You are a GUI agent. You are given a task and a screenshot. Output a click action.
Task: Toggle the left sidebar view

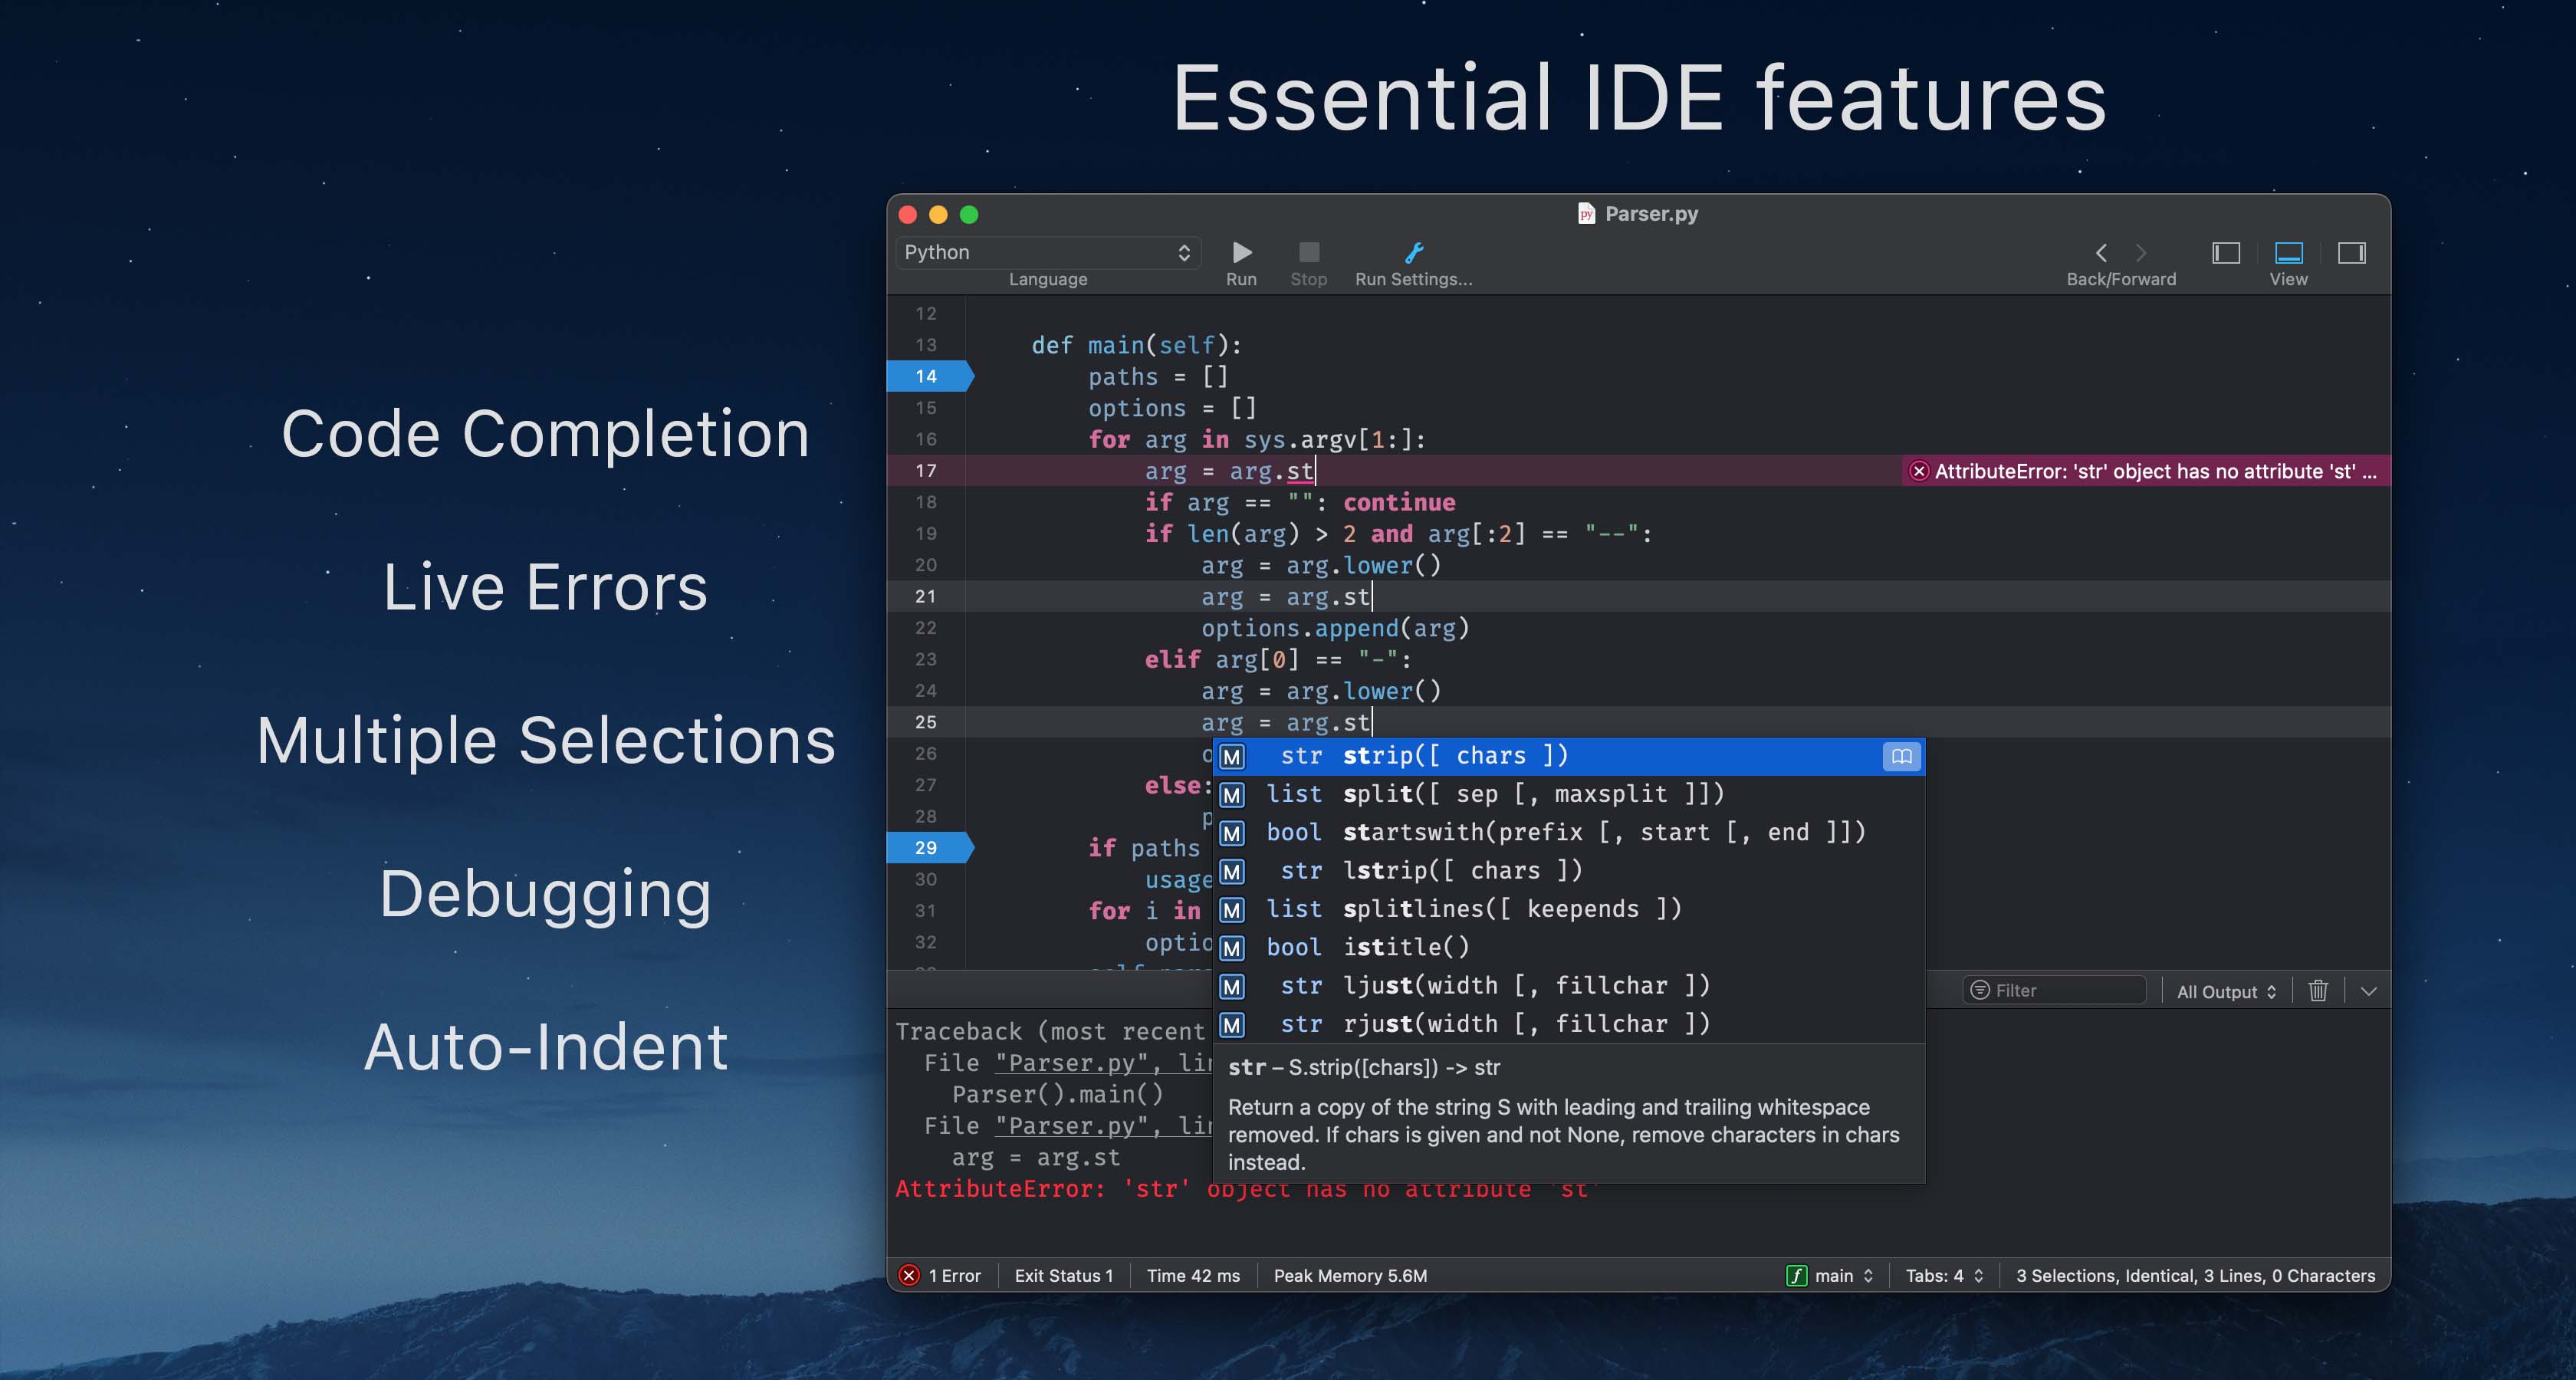click(2225, 253)
